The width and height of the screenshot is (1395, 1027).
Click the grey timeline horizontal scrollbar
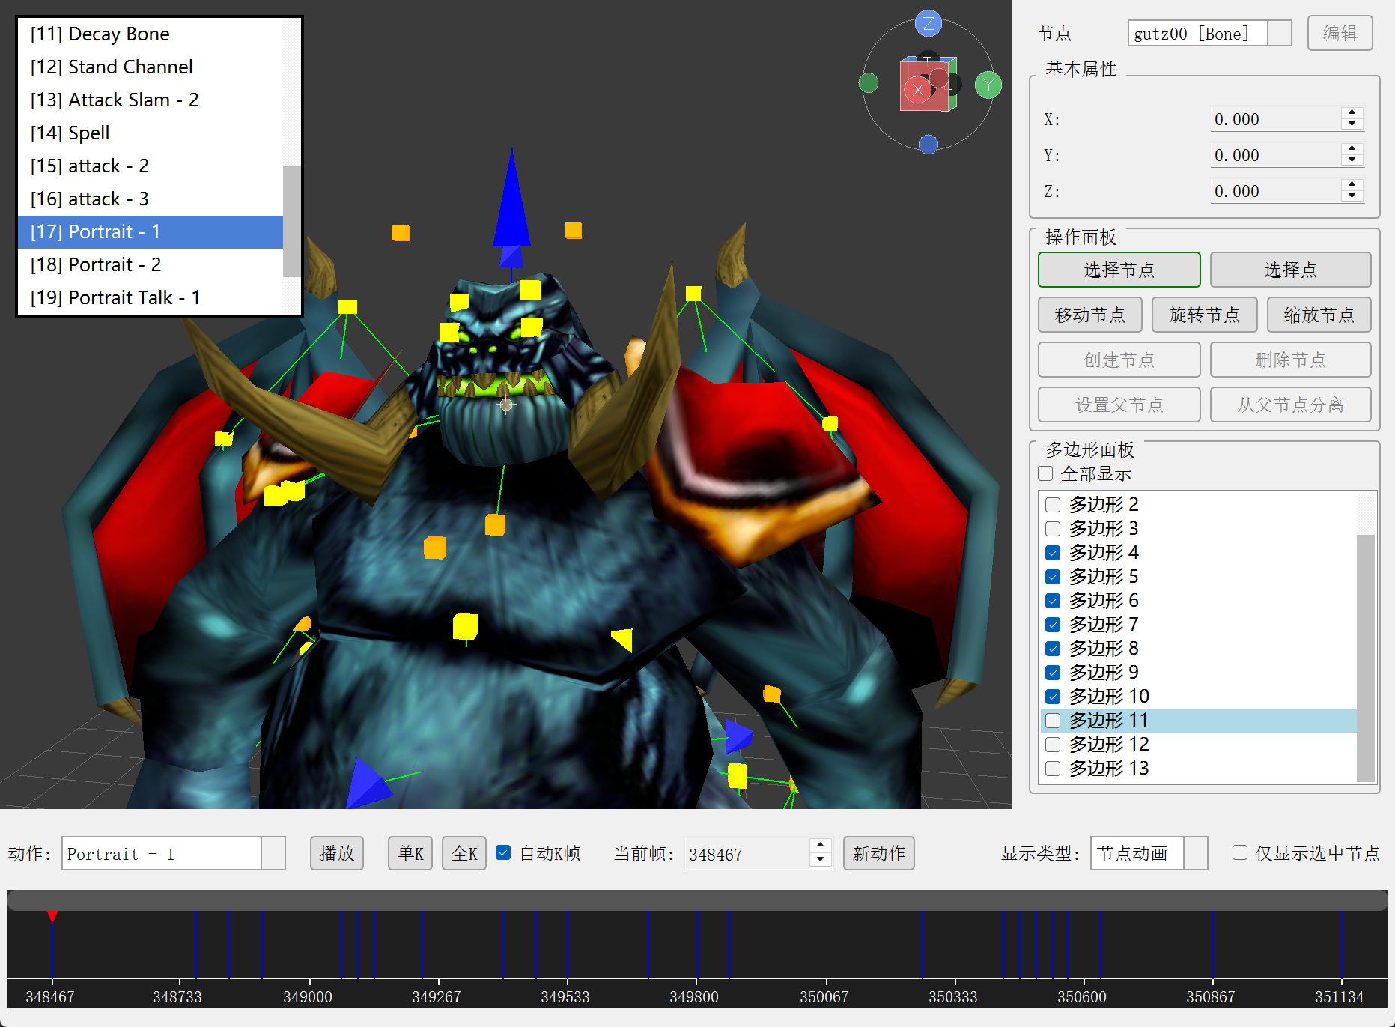pos(697,900)
